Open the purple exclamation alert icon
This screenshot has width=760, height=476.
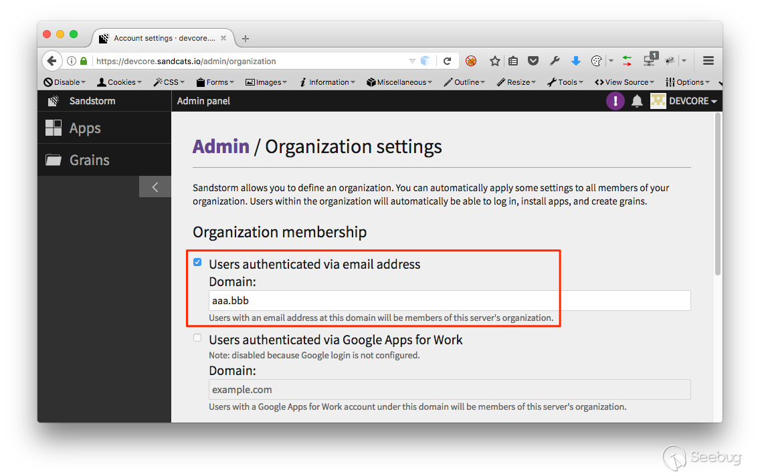pyautogui.click(x=615, y=101)
